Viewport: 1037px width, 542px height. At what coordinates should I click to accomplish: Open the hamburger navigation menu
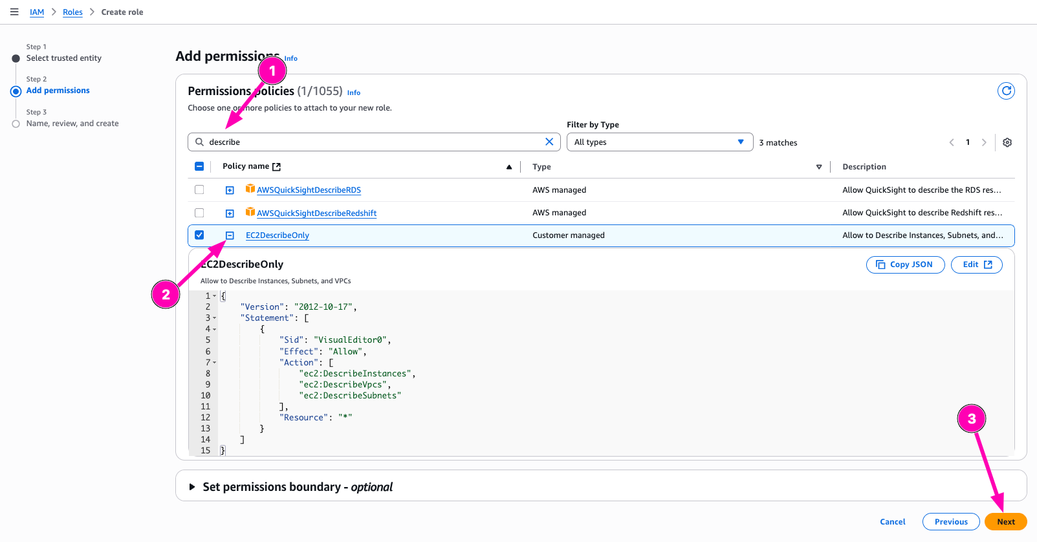click(x=14, y=12)
